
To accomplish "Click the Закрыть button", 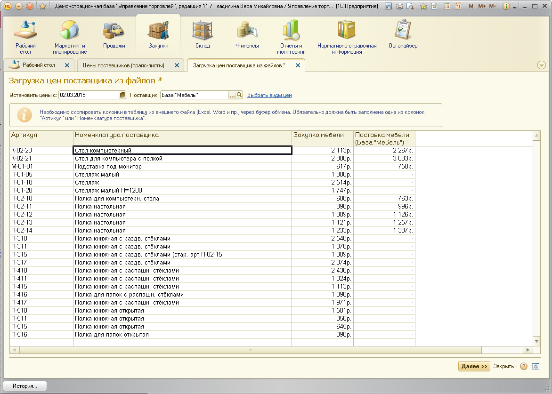I will coord(503,366).
